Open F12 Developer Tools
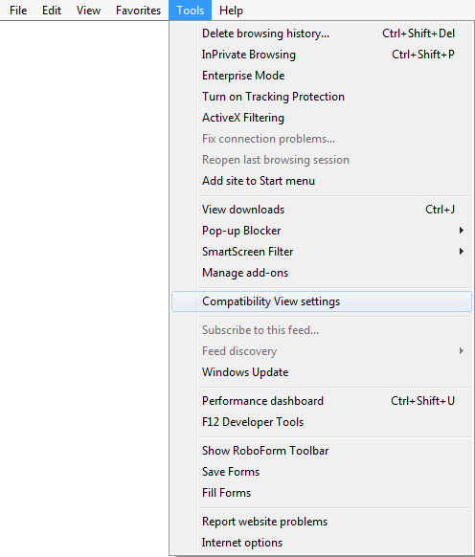This screenshot has width=475, height=557. [x=322, y=422]
